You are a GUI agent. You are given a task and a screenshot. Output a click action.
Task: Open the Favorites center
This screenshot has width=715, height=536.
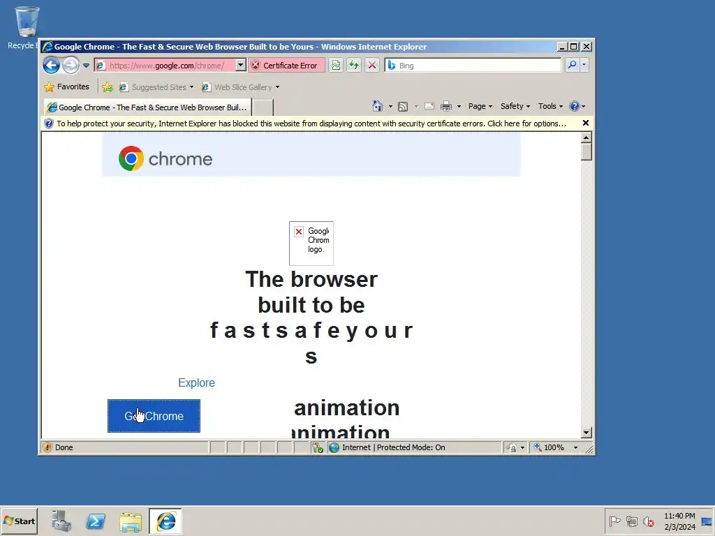pyautogui.click(x=67, y=87)
